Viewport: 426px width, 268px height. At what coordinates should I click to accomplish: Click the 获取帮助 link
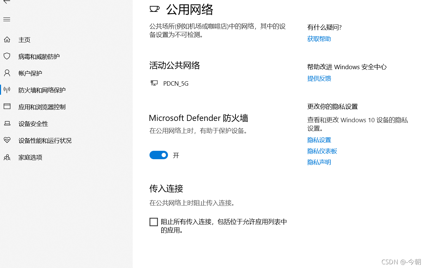[319, 39]
